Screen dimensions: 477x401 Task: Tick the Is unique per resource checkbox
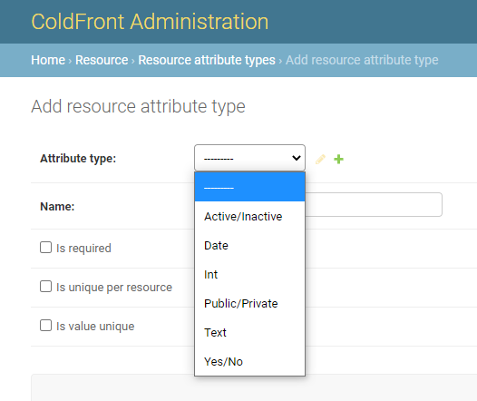coord(45,287)
